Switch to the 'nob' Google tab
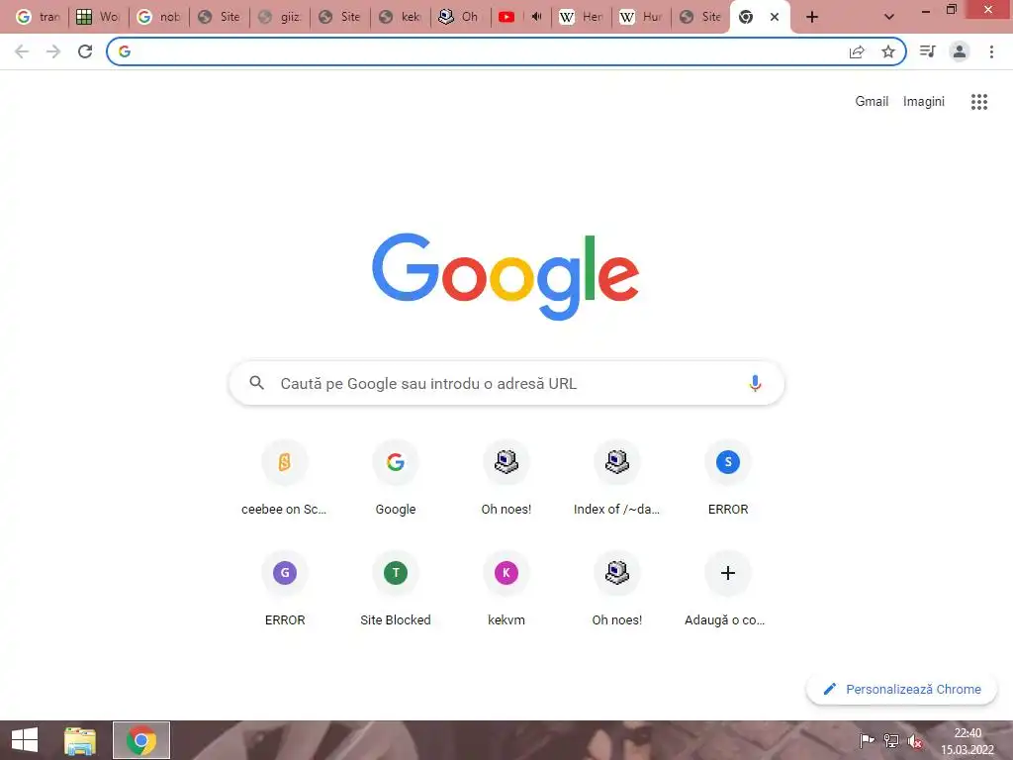The width and height of the screenshot is (1013, 760). pos(158,17)
